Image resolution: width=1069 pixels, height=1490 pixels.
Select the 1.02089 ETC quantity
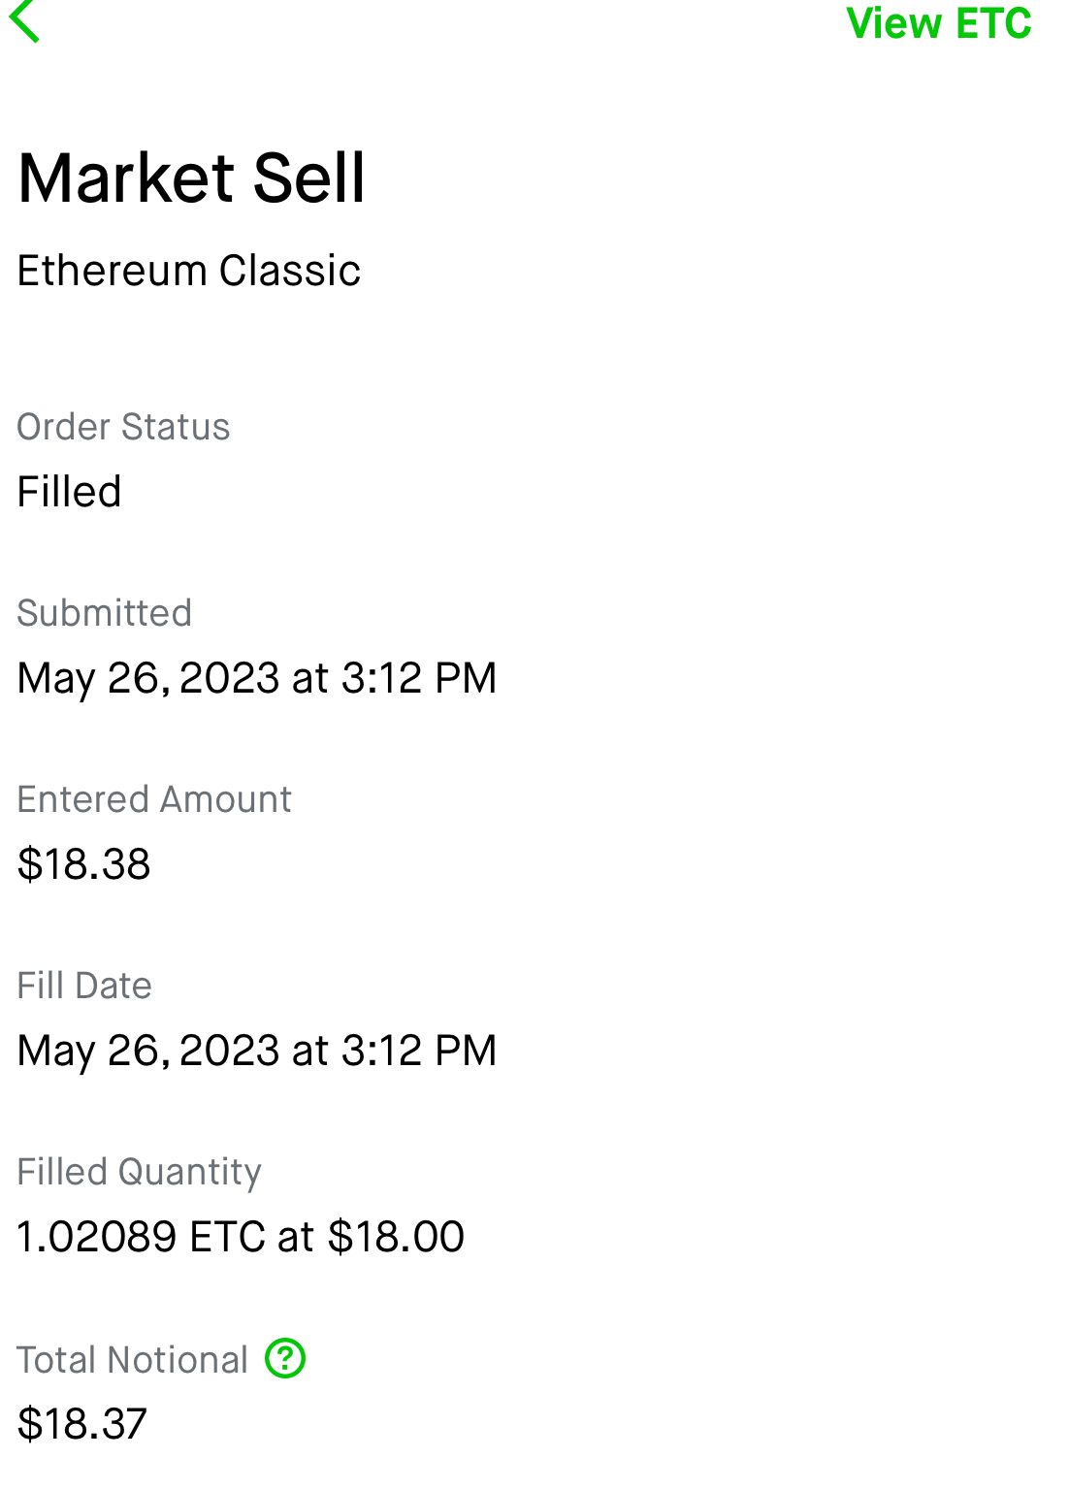tap(142, 1237)
